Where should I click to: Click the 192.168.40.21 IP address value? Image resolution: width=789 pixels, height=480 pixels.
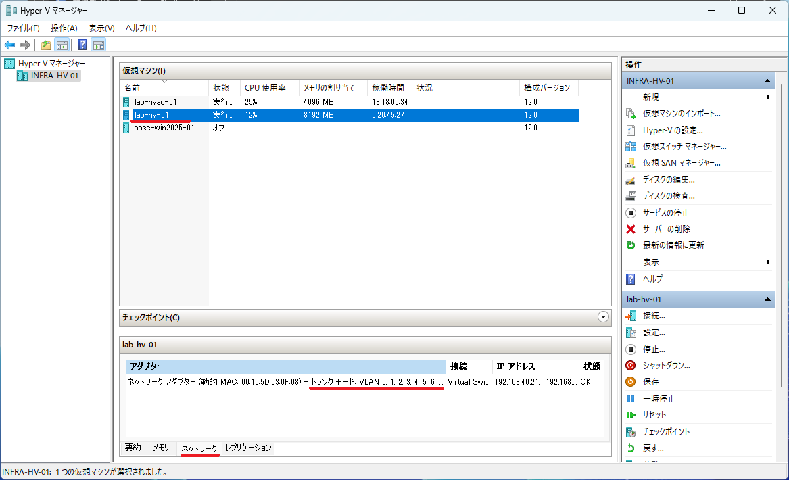518,383
